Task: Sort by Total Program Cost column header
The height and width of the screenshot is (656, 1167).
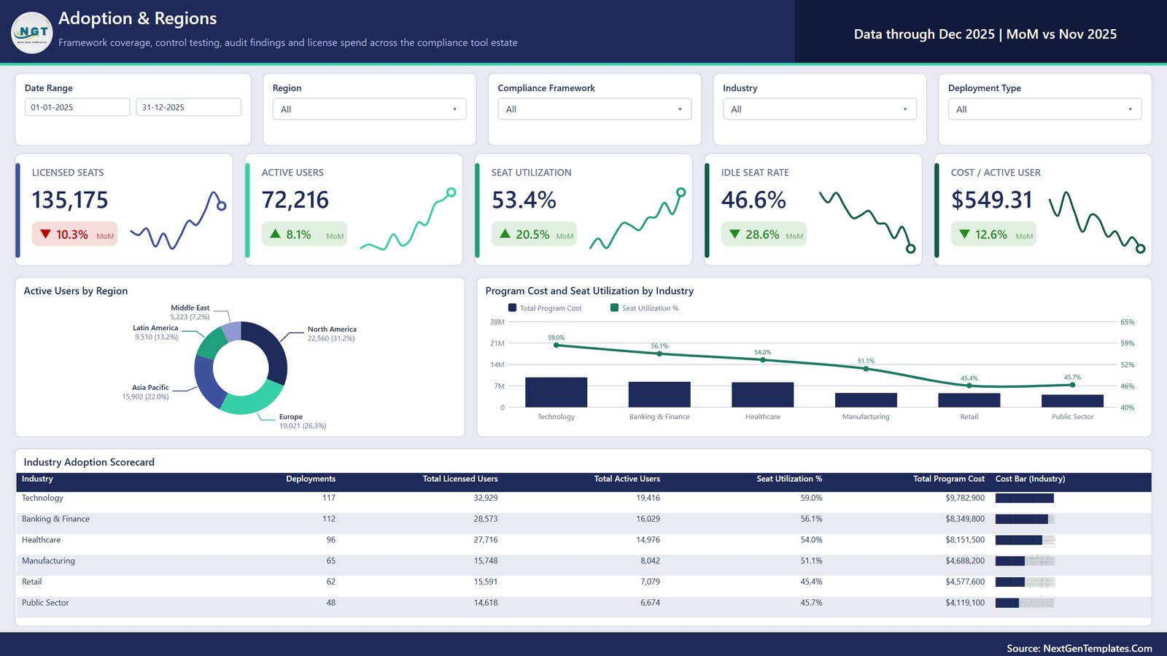Action: pos(949,479)
